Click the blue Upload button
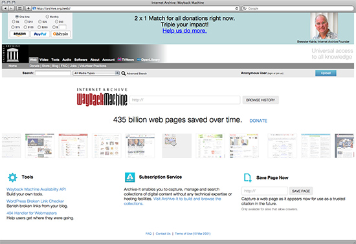356x244 pixels. 326,73
